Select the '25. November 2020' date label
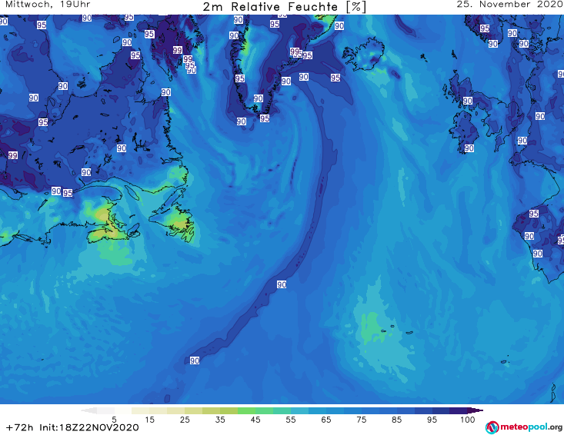Viewport: 564px width, 435px height. (x=509, y=5)
